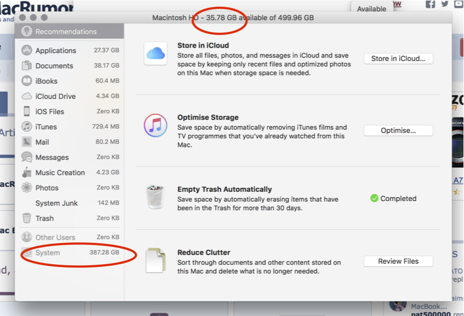Open Twitter icon in browser window
Viewport: 464px width, 316px height.
pyautogui.click(x=444, y=4)
